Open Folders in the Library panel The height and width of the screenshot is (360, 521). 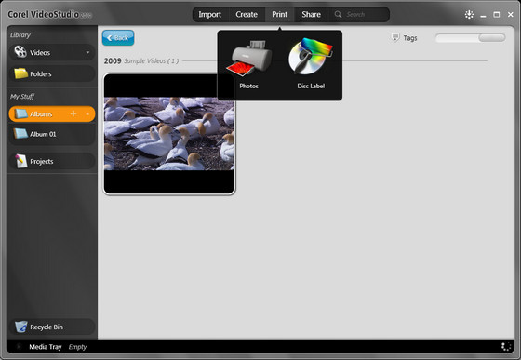(x=52, y=73)
